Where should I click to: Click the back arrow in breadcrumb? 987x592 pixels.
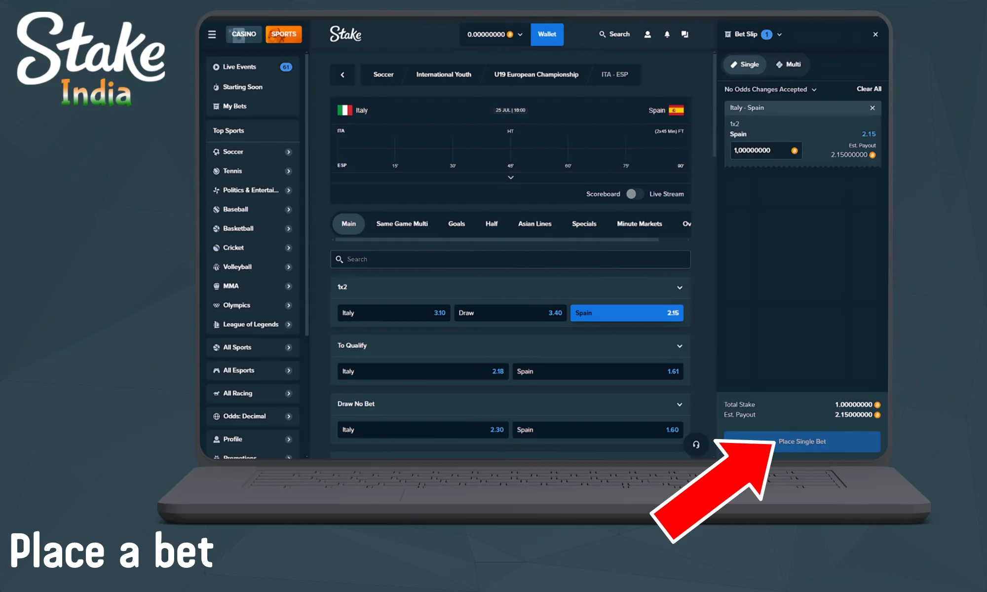click(342, 74)
